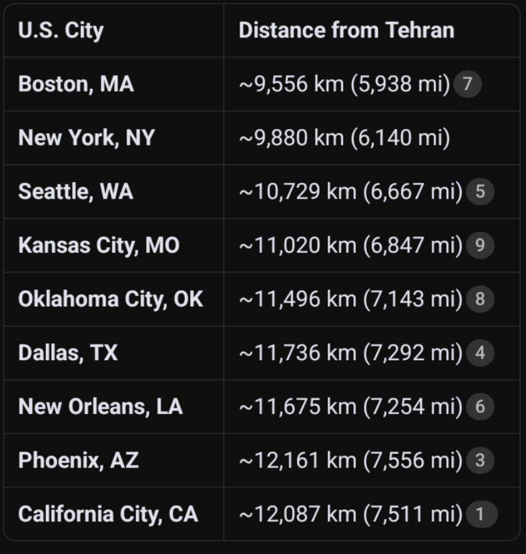Select the "Boston, MA" city cell

pyautogui.click(x=76, y=84)
